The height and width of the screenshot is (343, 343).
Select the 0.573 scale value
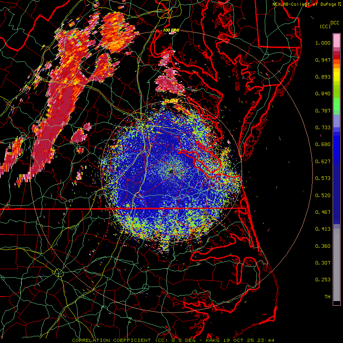[x=323, y=178]
